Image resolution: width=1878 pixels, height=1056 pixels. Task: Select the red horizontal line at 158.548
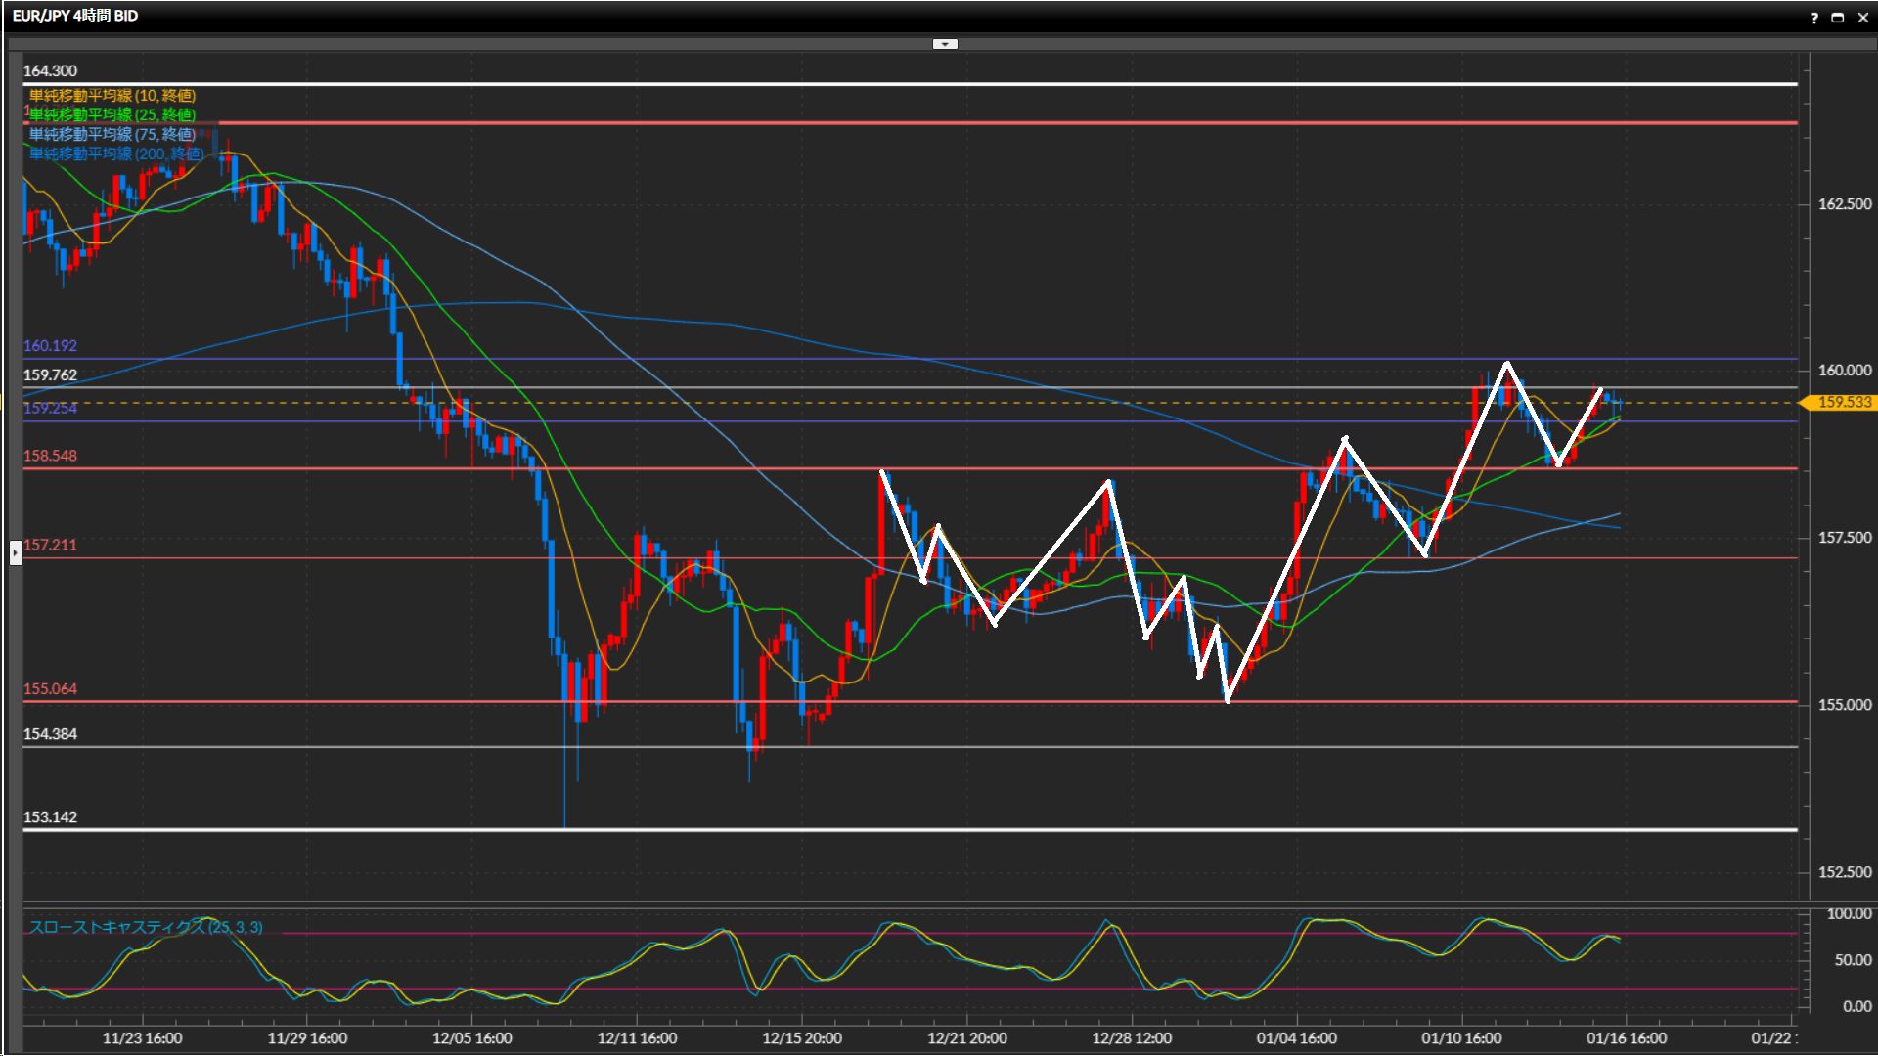point(685,468)
